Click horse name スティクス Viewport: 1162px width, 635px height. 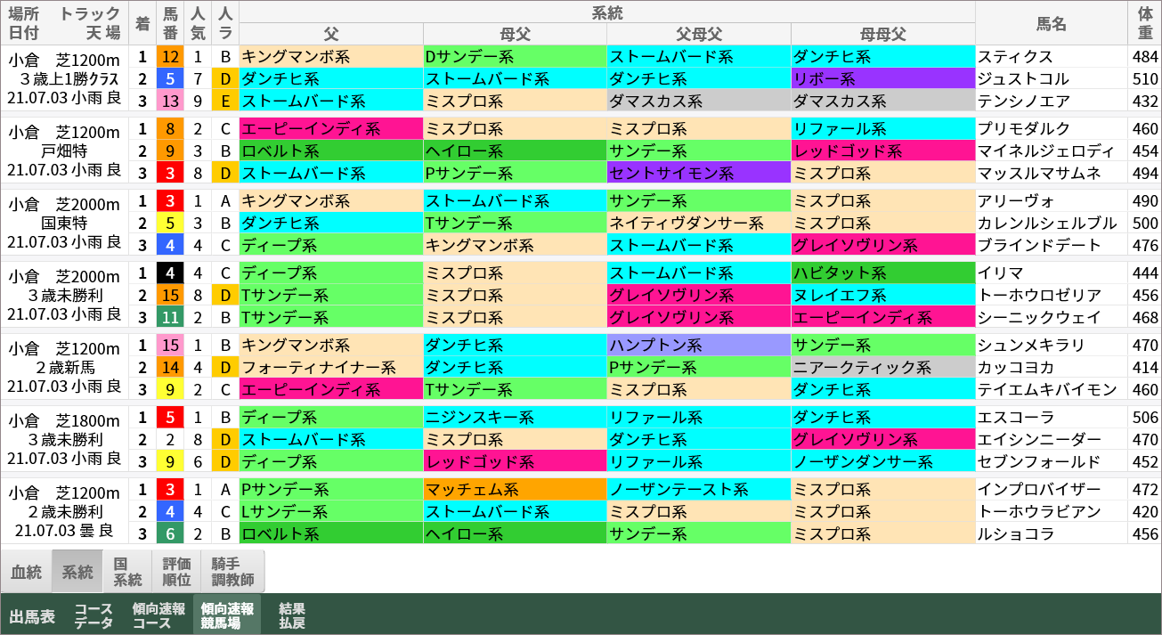pos(1015,56)
